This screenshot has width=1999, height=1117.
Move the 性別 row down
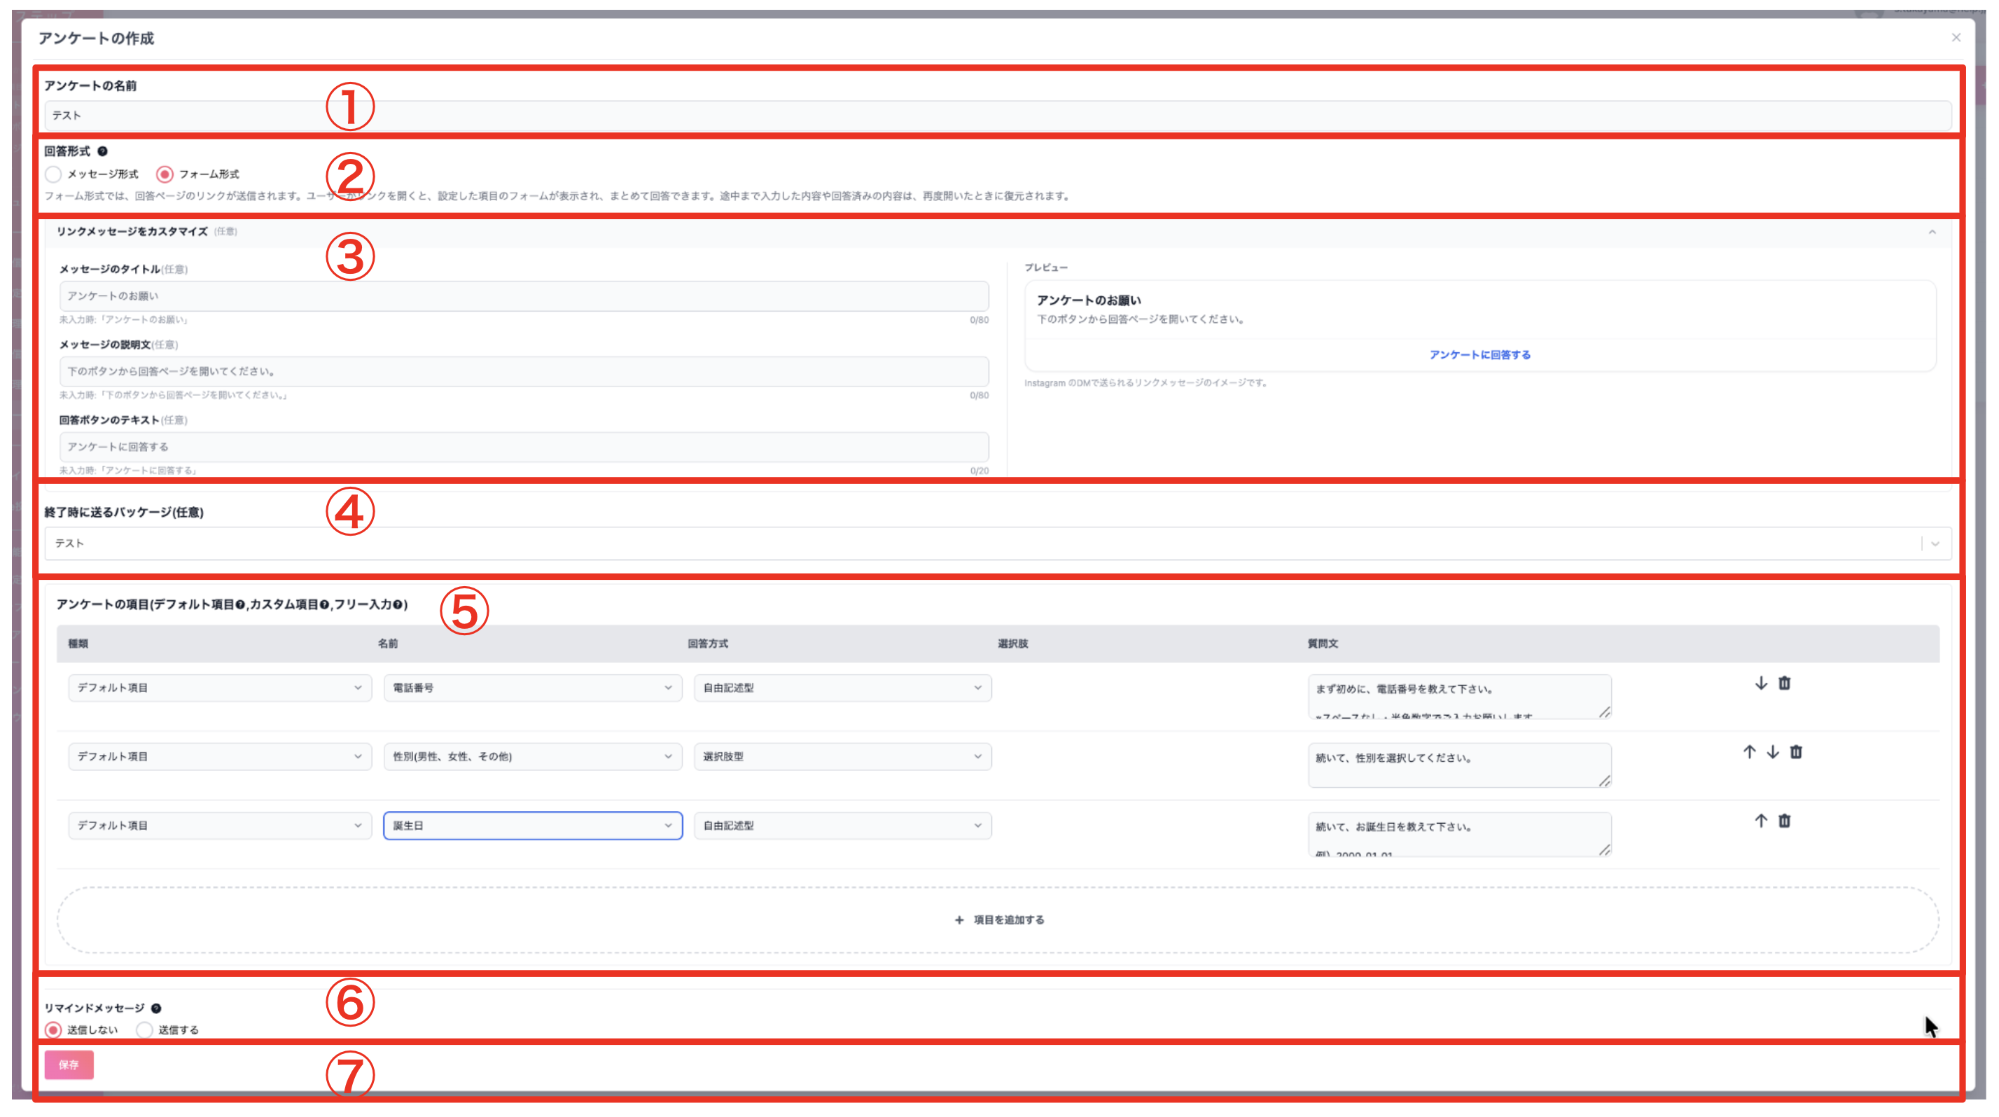(x=1772, y=751)
